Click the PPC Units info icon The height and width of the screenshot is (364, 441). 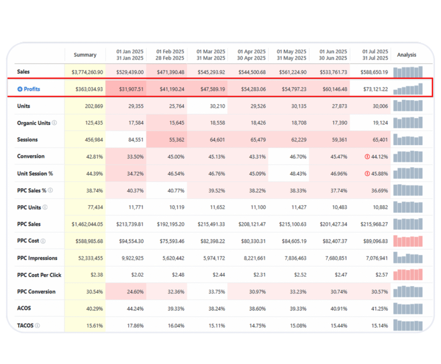pos(45,207)
